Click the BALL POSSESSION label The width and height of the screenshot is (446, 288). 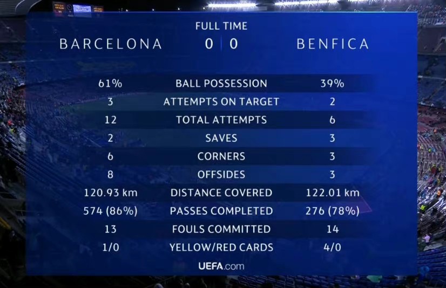pos(221,84)
